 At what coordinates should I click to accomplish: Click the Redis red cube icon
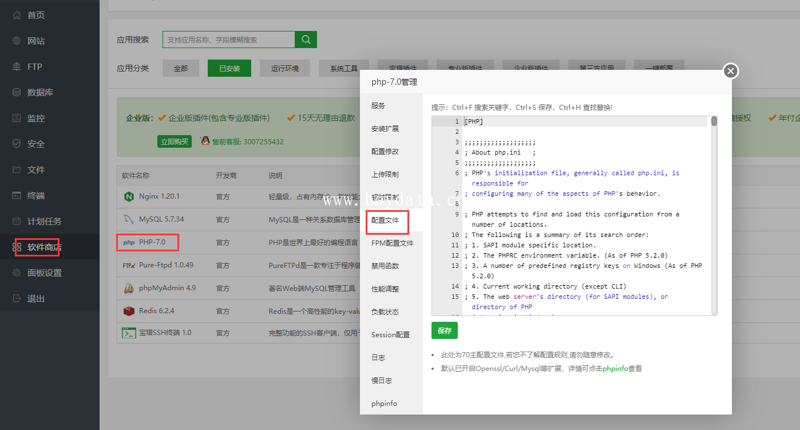click(x=128, y=311)
